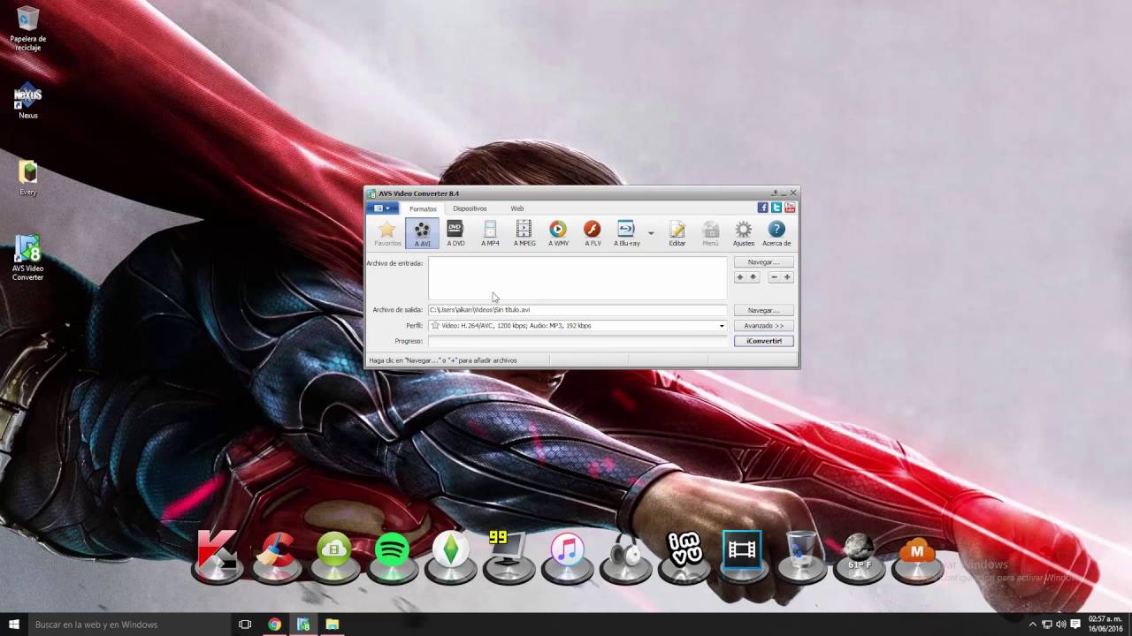Select the A AVI format icon
This screenshot has width=1132, height=636.
423,233
